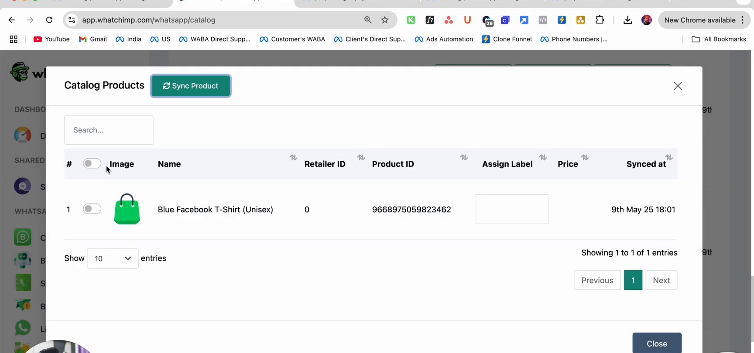Open the Client's Direct Sup... bookmark
Viewport: 754px width, 353px height.
(x=370, y=39)
